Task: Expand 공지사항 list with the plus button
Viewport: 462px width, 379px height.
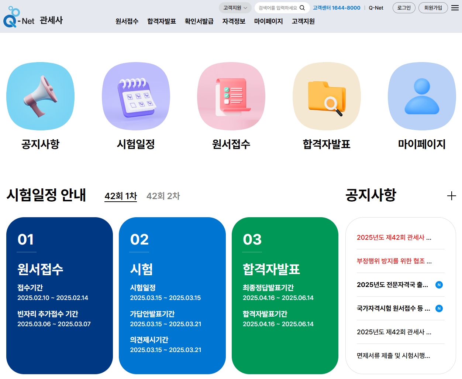Action: click(x=451, y=196)
